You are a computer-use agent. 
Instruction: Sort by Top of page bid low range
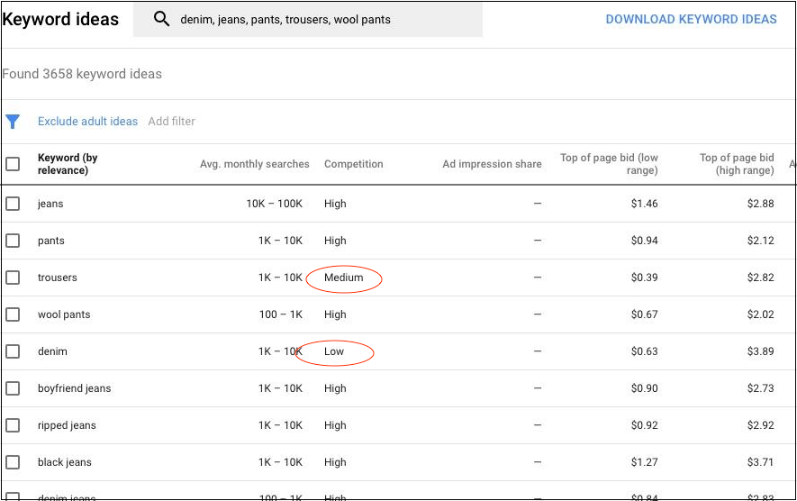tap(609, 164)
